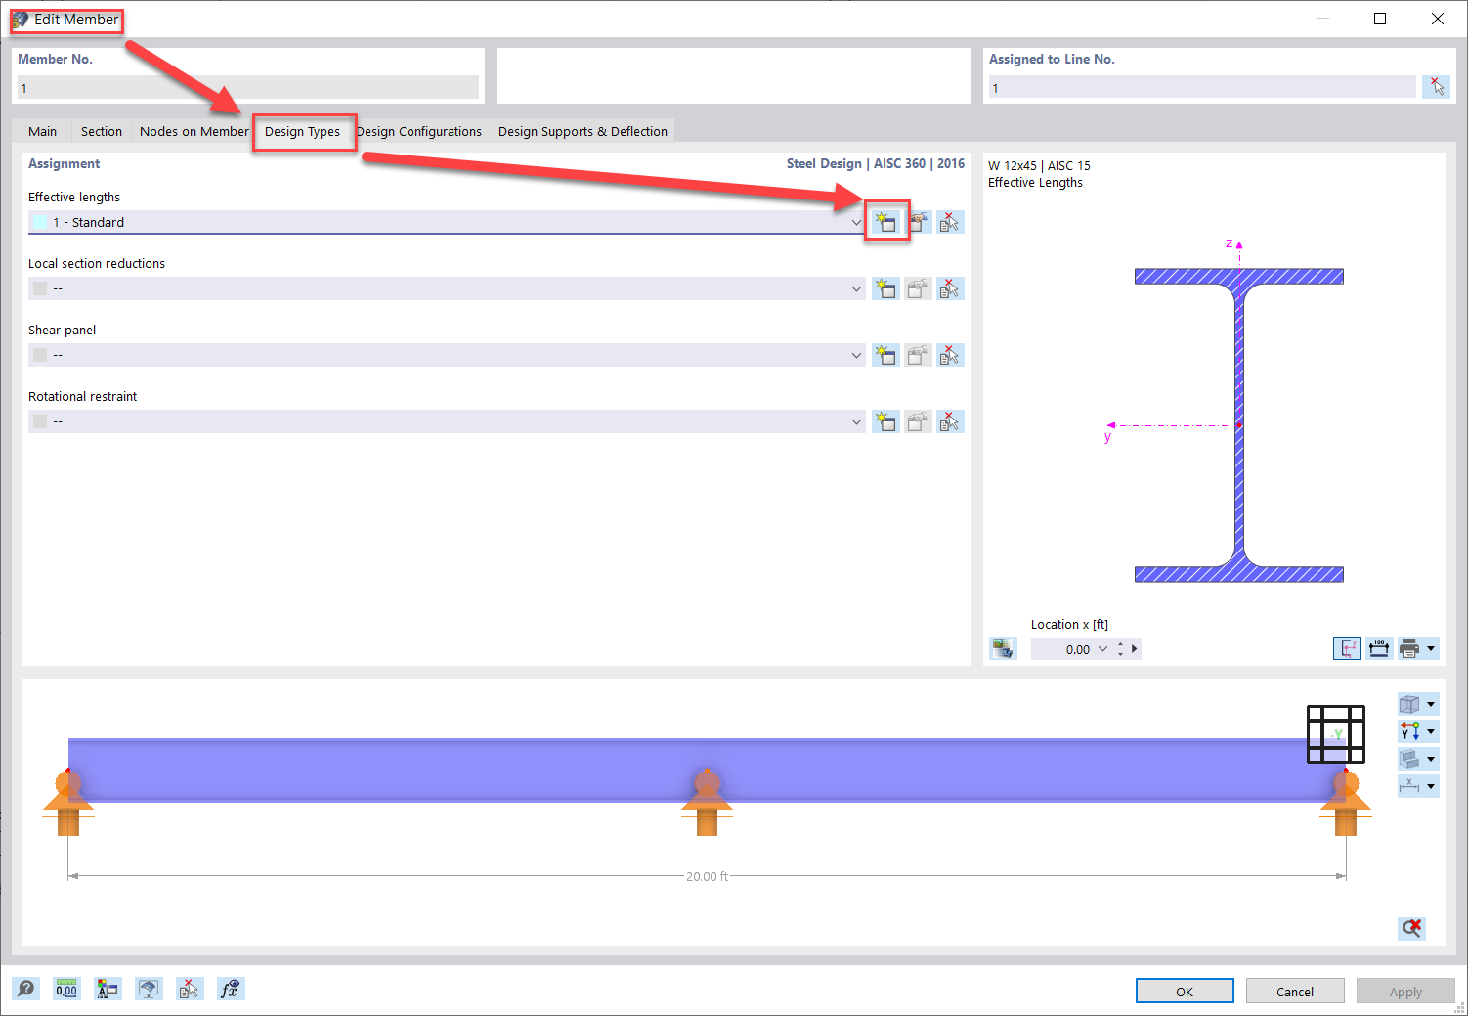The image size is (1468, 1016).
Task: Open Shear panel dropdown
Action: tap(856, 355)
